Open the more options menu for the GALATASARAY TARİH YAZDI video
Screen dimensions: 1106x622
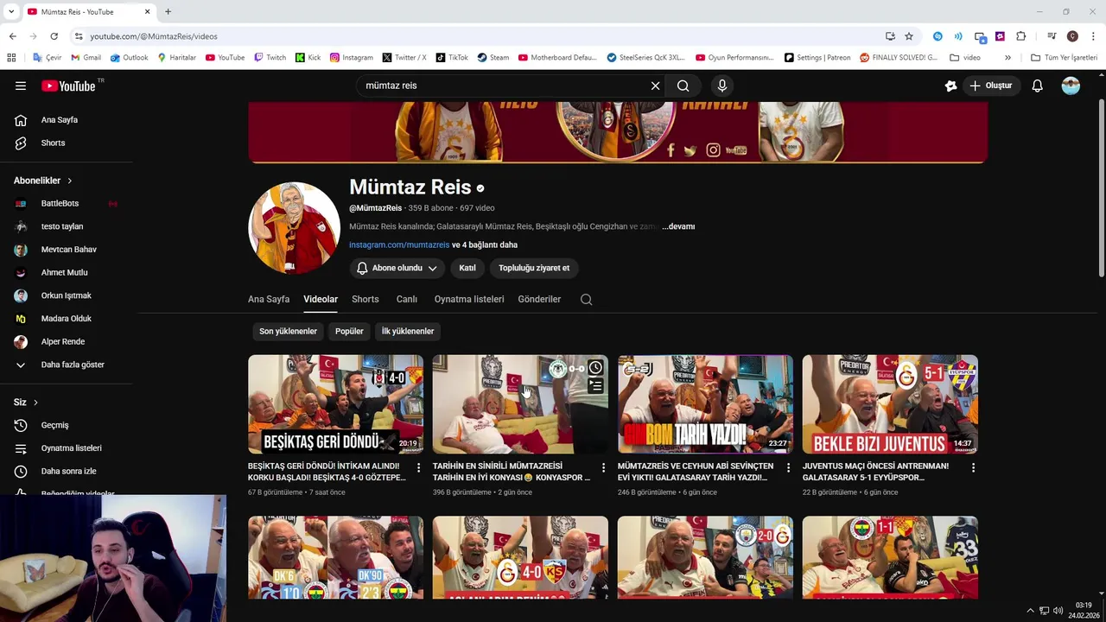point(788,467)
